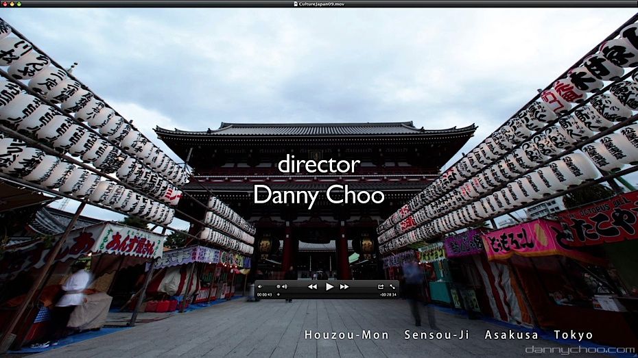Click the fast-forward button
Screen dimensions: 638x358
tap(344, 287)
